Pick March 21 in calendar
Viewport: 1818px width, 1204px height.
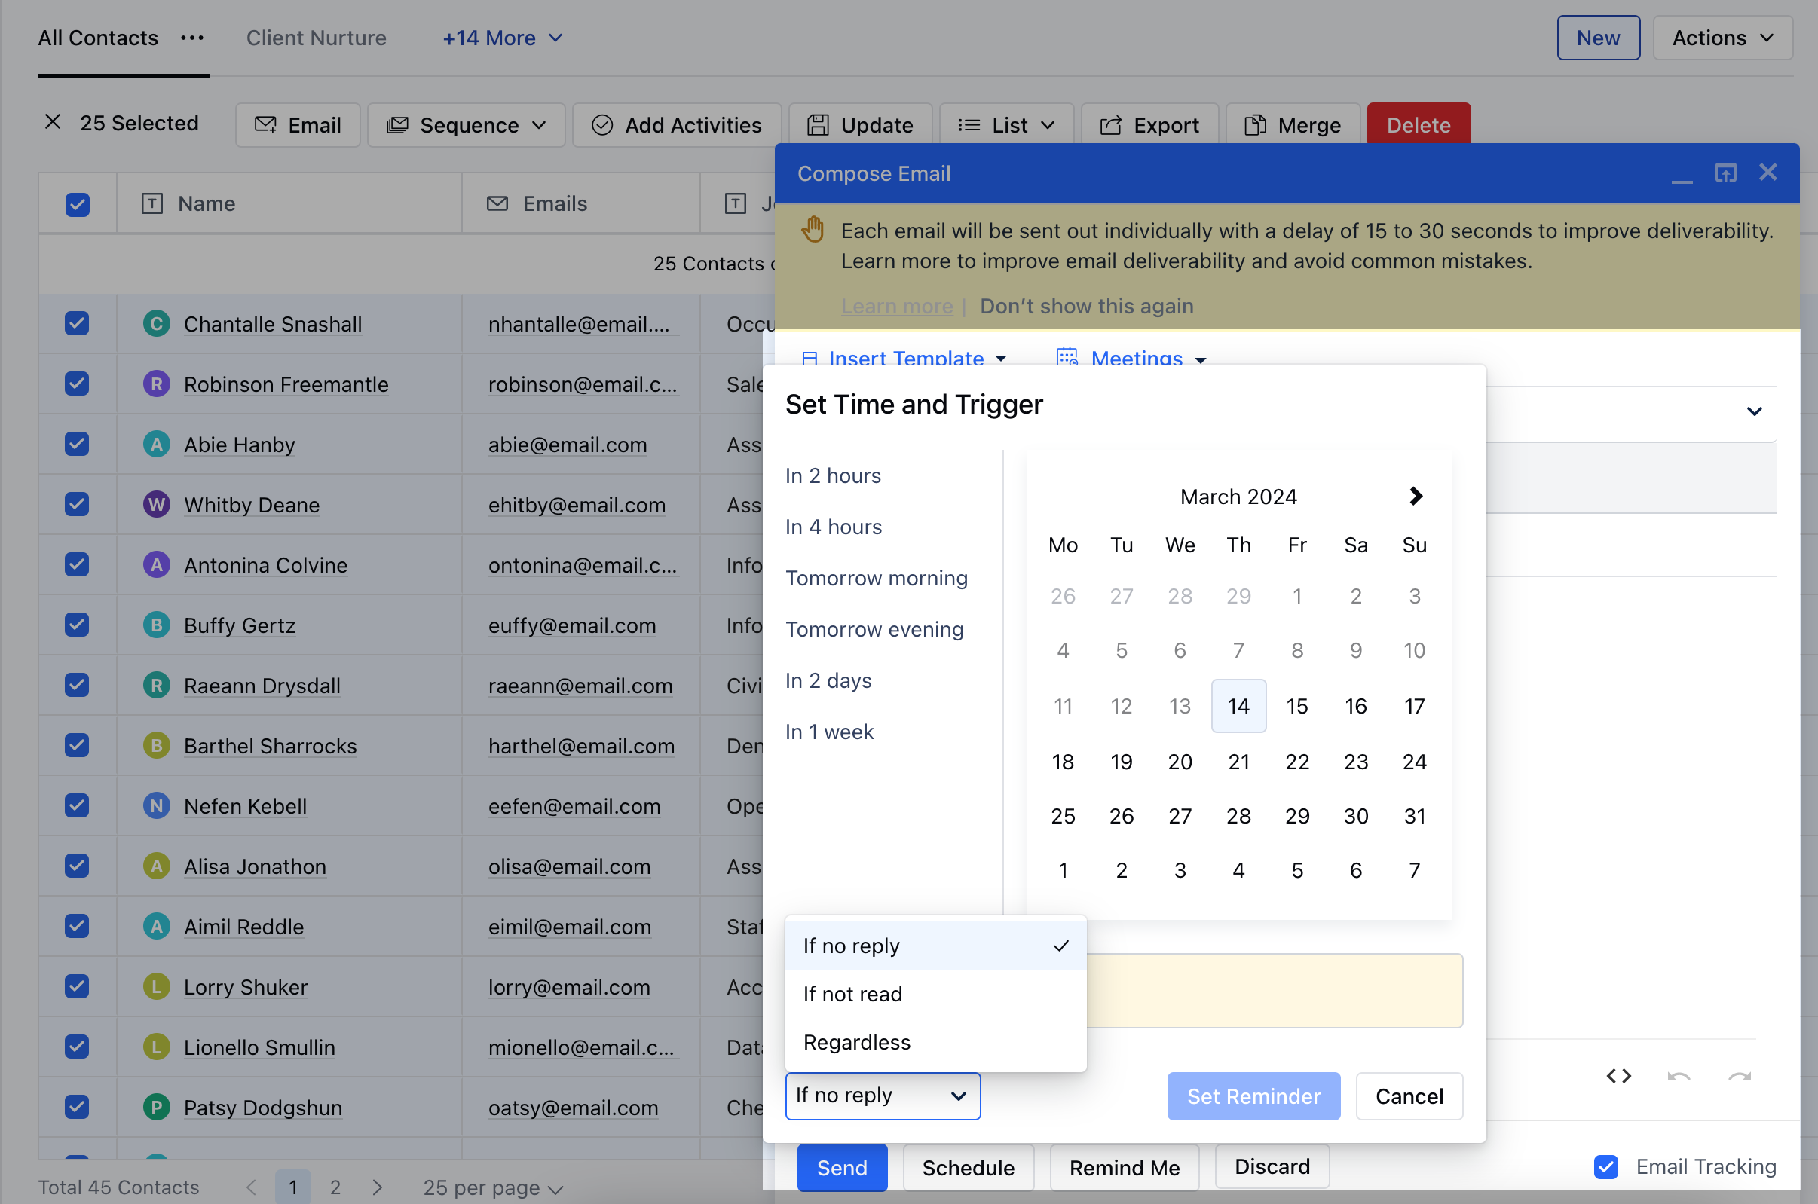(1238, 761)
